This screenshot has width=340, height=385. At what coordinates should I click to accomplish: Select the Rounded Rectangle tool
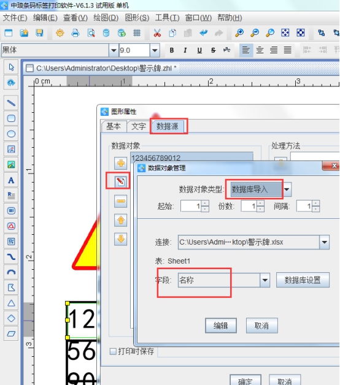[11, 118]
